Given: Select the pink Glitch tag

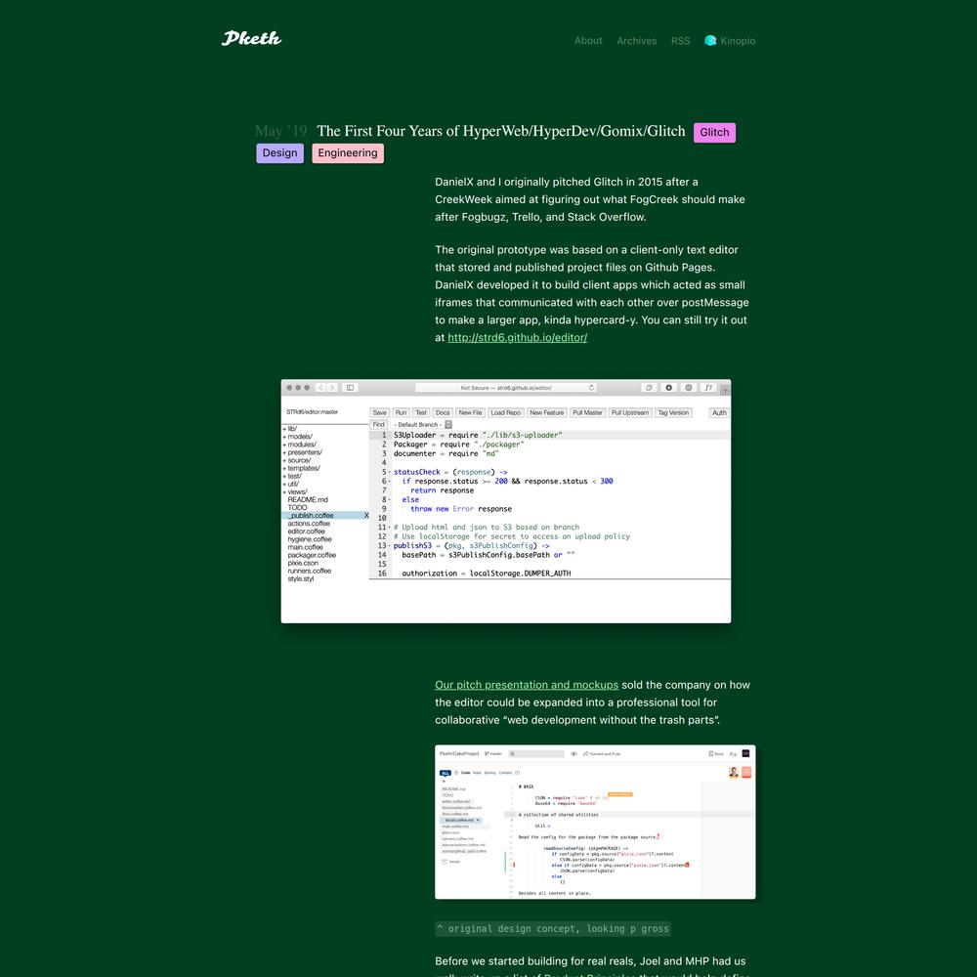Looking at the screenshot, I should [714, 132].
